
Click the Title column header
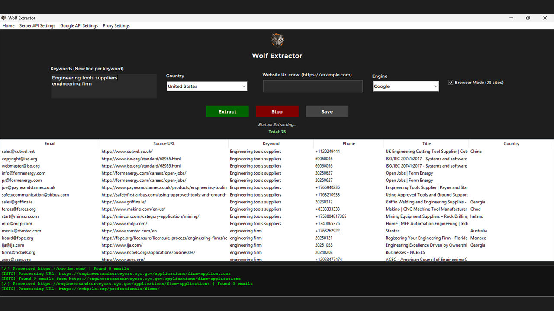426,143
